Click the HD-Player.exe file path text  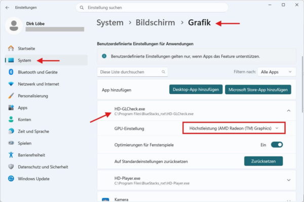pyautogui.click(x=152, y=183)
